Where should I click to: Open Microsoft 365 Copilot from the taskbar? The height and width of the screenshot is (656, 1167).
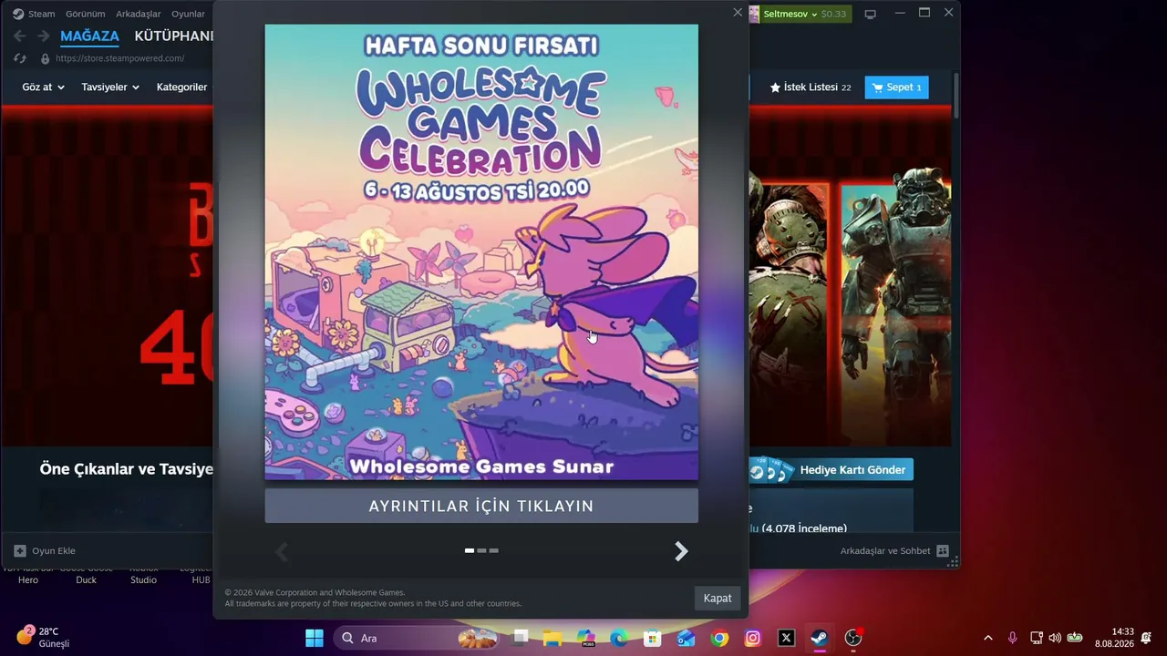pyautogui.click(x=586, y=638)
